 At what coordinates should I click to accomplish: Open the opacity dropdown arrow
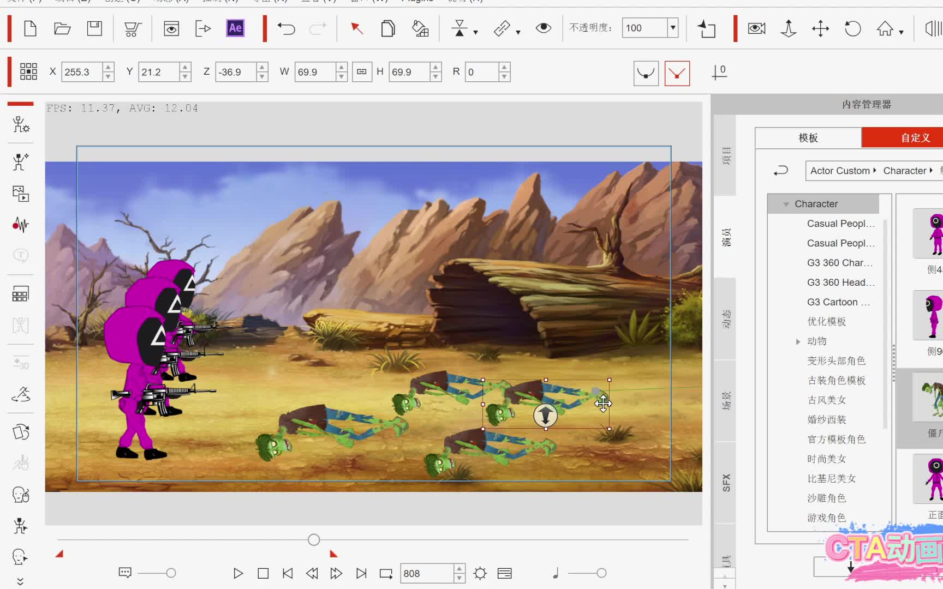pyautogui.click(x=673, y=28)
